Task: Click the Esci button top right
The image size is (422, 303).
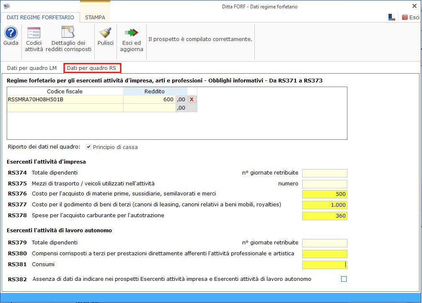Action: [x=410, y=17]
